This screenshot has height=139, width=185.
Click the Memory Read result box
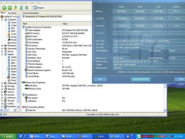[121, 11]
